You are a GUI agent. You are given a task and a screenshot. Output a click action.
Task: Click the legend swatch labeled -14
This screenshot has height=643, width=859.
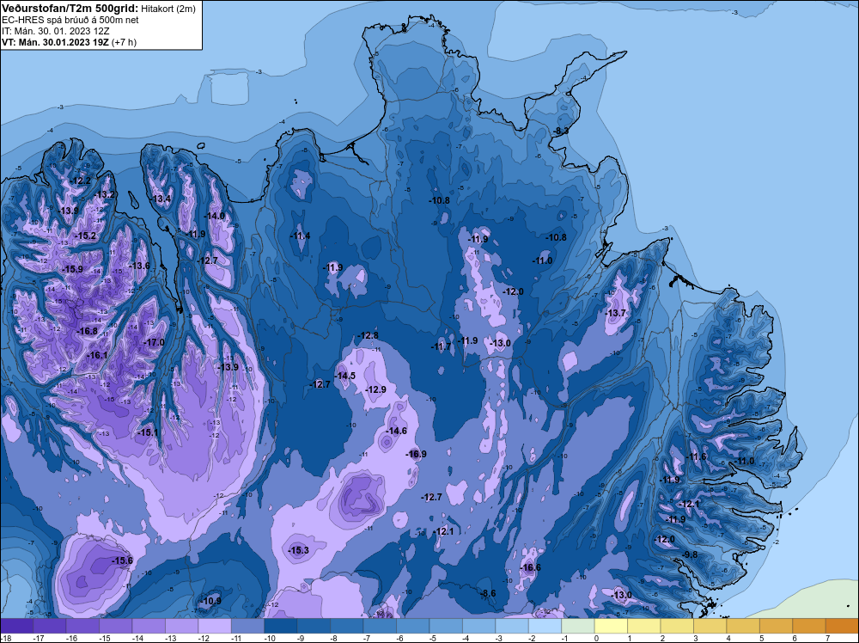149,626
